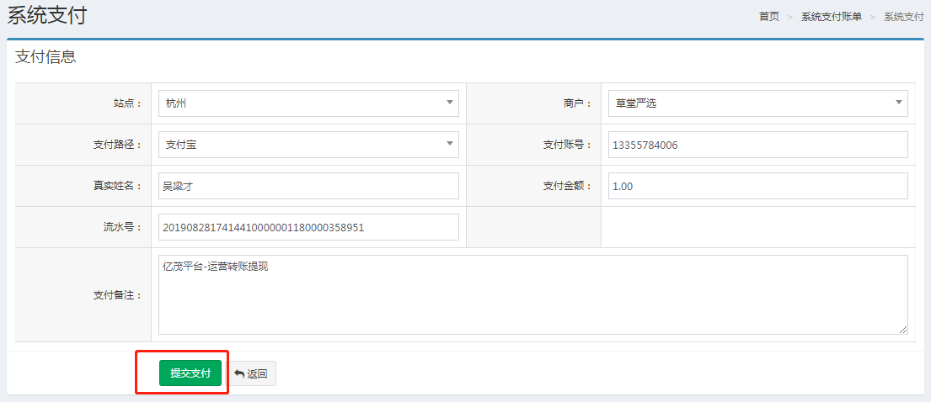
Task: Click the 支付账号 input field
Action: pyautogui.click(x=757, y=145)
